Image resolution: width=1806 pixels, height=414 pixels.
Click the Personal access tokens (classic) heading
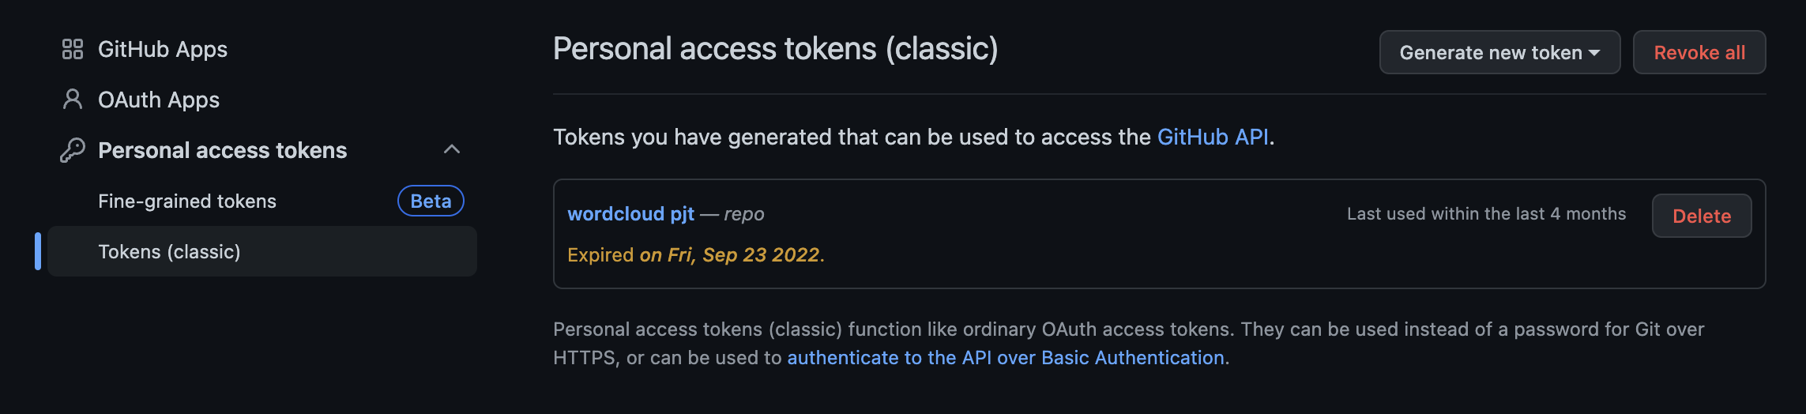(775, 48)
